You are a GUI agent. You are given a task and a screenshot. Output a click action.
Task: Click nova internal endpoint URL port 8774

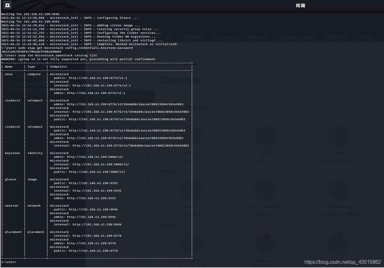(102, 85)
